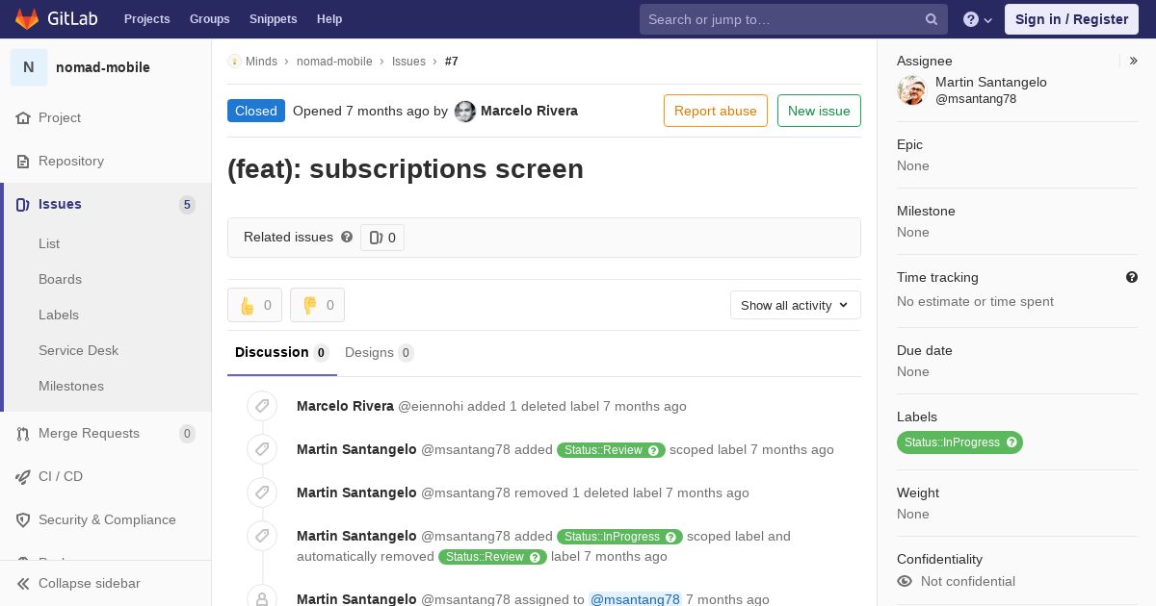This screenshot has height=606, width=1156.
Task: Click the Time tracking help icon
Action: point(1132,277)
